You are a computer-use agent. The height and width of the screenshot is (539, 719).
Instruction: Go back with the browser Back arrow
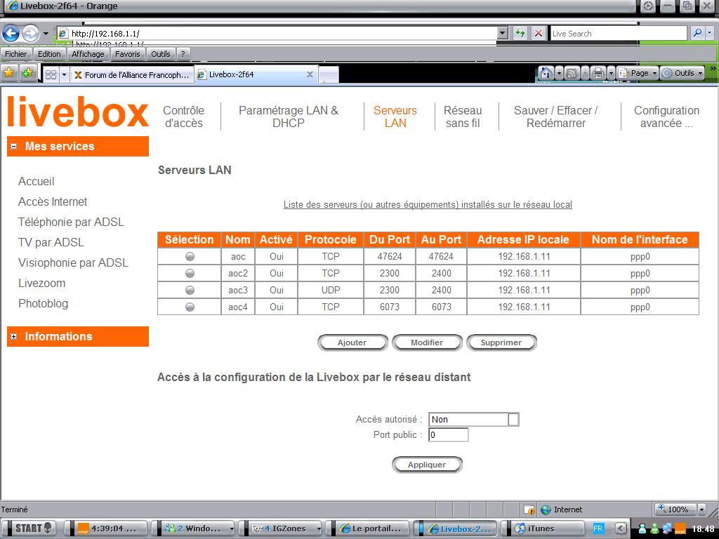[x=11, y=33]
